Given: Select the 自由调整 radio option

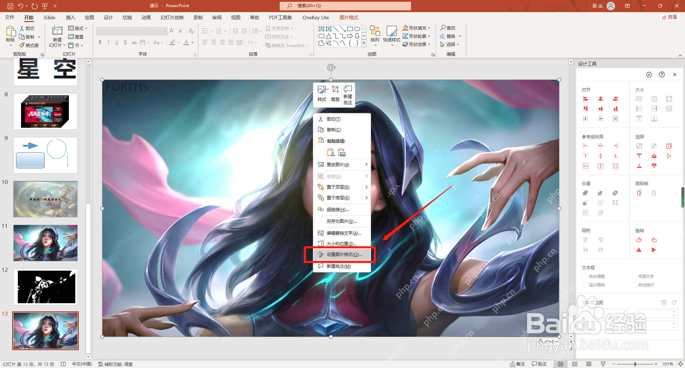Looking at the screenshot, I should pos(584,276).
